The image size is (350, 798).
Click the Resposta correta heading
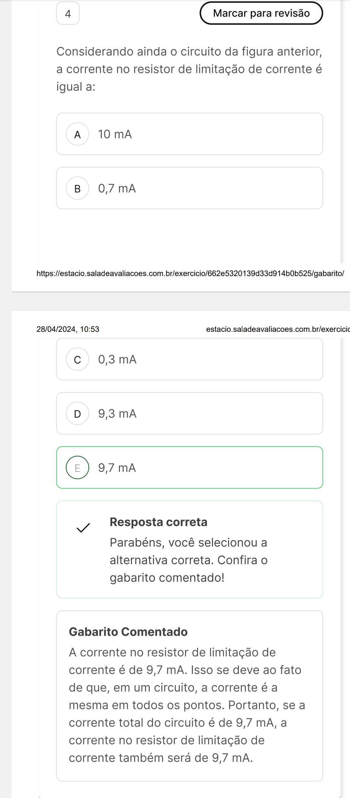tap(158, 522)
